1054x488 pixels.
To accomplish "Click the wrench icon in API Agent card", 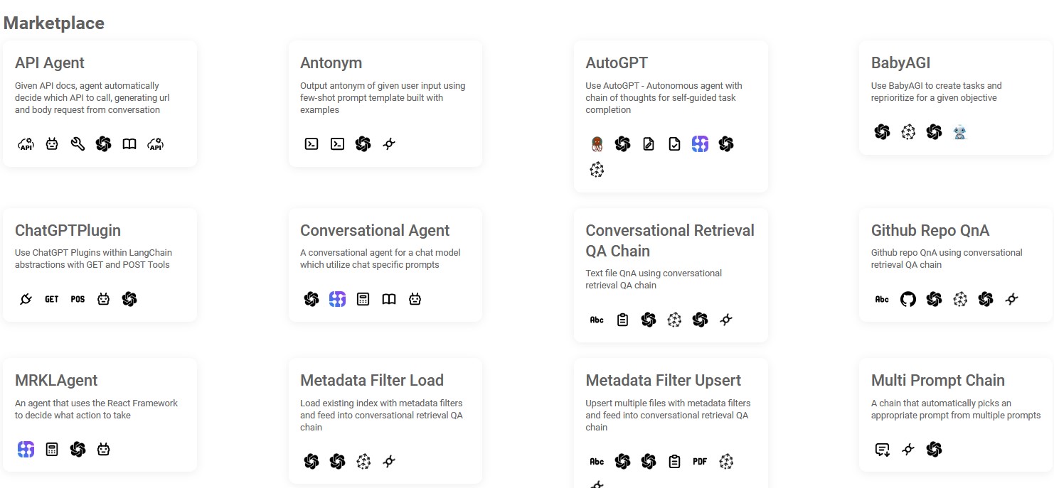I will 78,144.
